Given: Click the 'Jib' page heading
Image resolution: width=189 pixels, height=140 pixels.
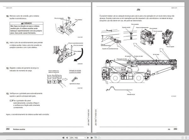Looking at the screenshot, I should pos(138,10).
